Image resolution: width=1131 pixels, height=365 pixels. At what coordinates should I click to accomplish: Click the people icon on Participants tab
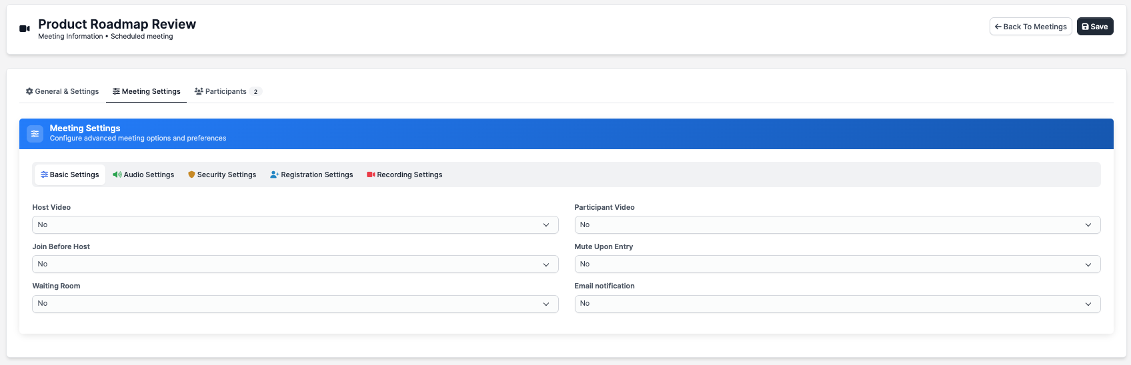pos(199,91)
